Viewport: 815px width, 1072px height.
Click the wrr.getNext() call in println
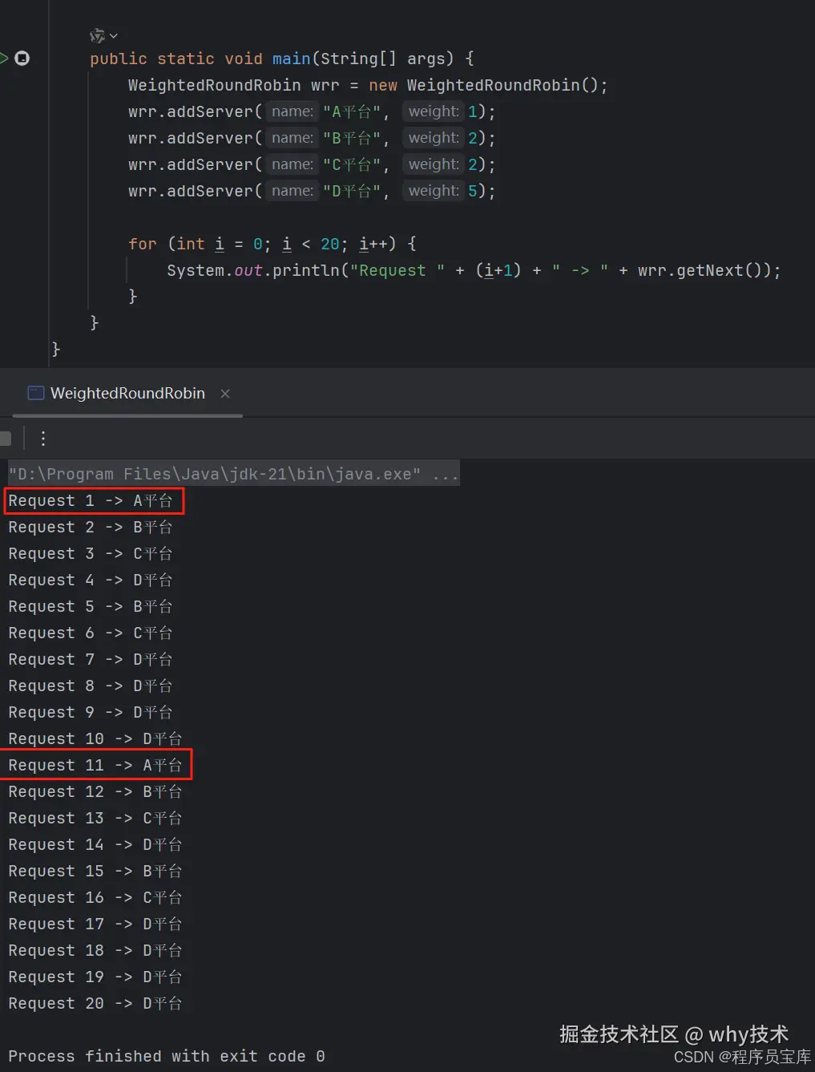tap(704, 270)
